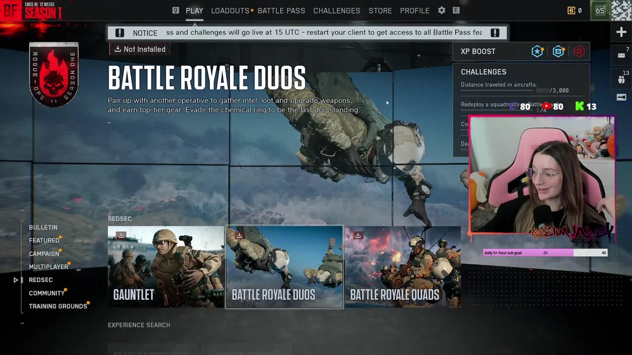The image size is (632, 355).
Task: Click the plus icon to invite players
Action: coord(621,33)
